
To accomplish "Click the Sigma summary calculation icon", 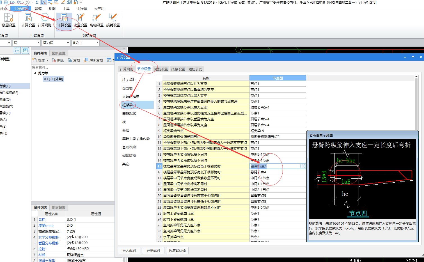I will pos(37,2).
